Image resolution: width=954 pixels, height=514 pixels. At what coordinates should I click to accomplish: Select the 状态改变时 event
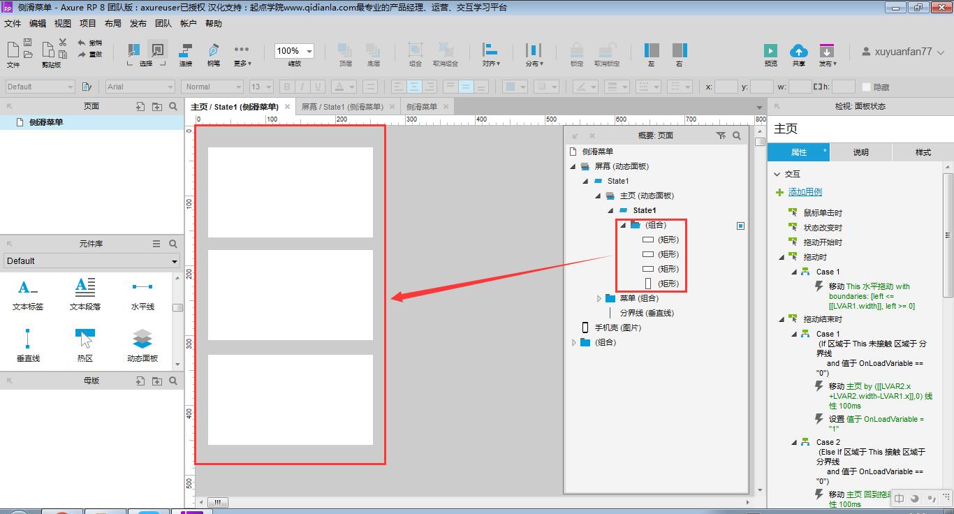click(823, 228)
